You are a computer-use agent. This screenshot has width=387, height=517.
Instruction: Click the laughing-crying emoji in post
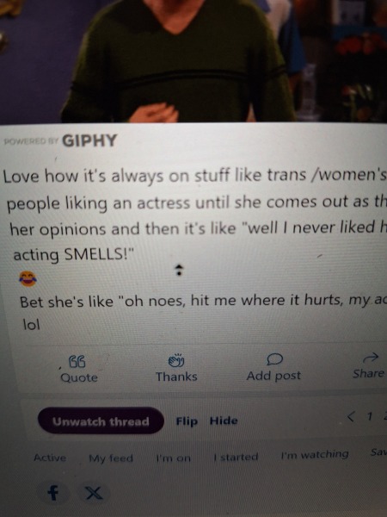tap(28, 279)
